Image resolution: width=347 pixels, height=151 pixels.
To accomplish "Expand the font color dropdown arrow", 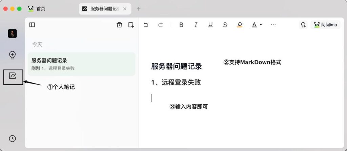I will pyautogui.click(x=261, y=25).
